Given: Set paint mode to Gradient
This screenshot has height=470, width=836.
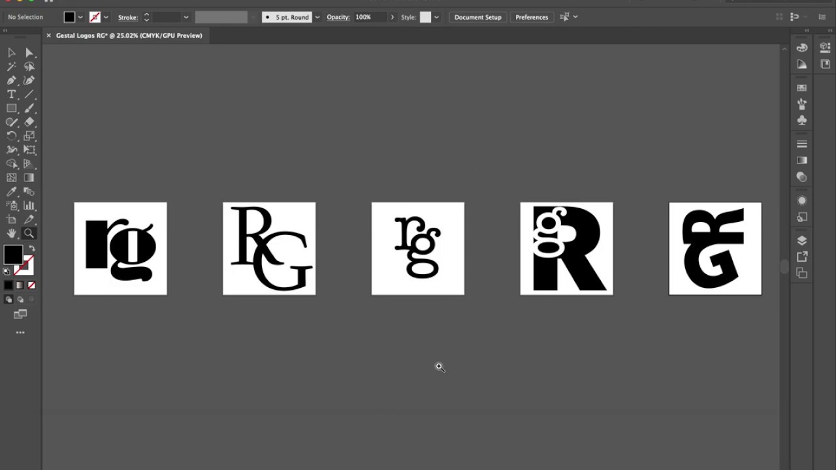Looking at the screenshot, I should [x=20, y=285].
